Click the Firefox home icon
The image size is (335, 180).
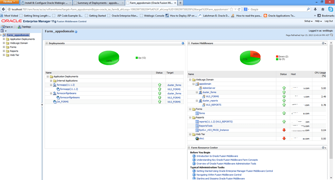point(323,9)
